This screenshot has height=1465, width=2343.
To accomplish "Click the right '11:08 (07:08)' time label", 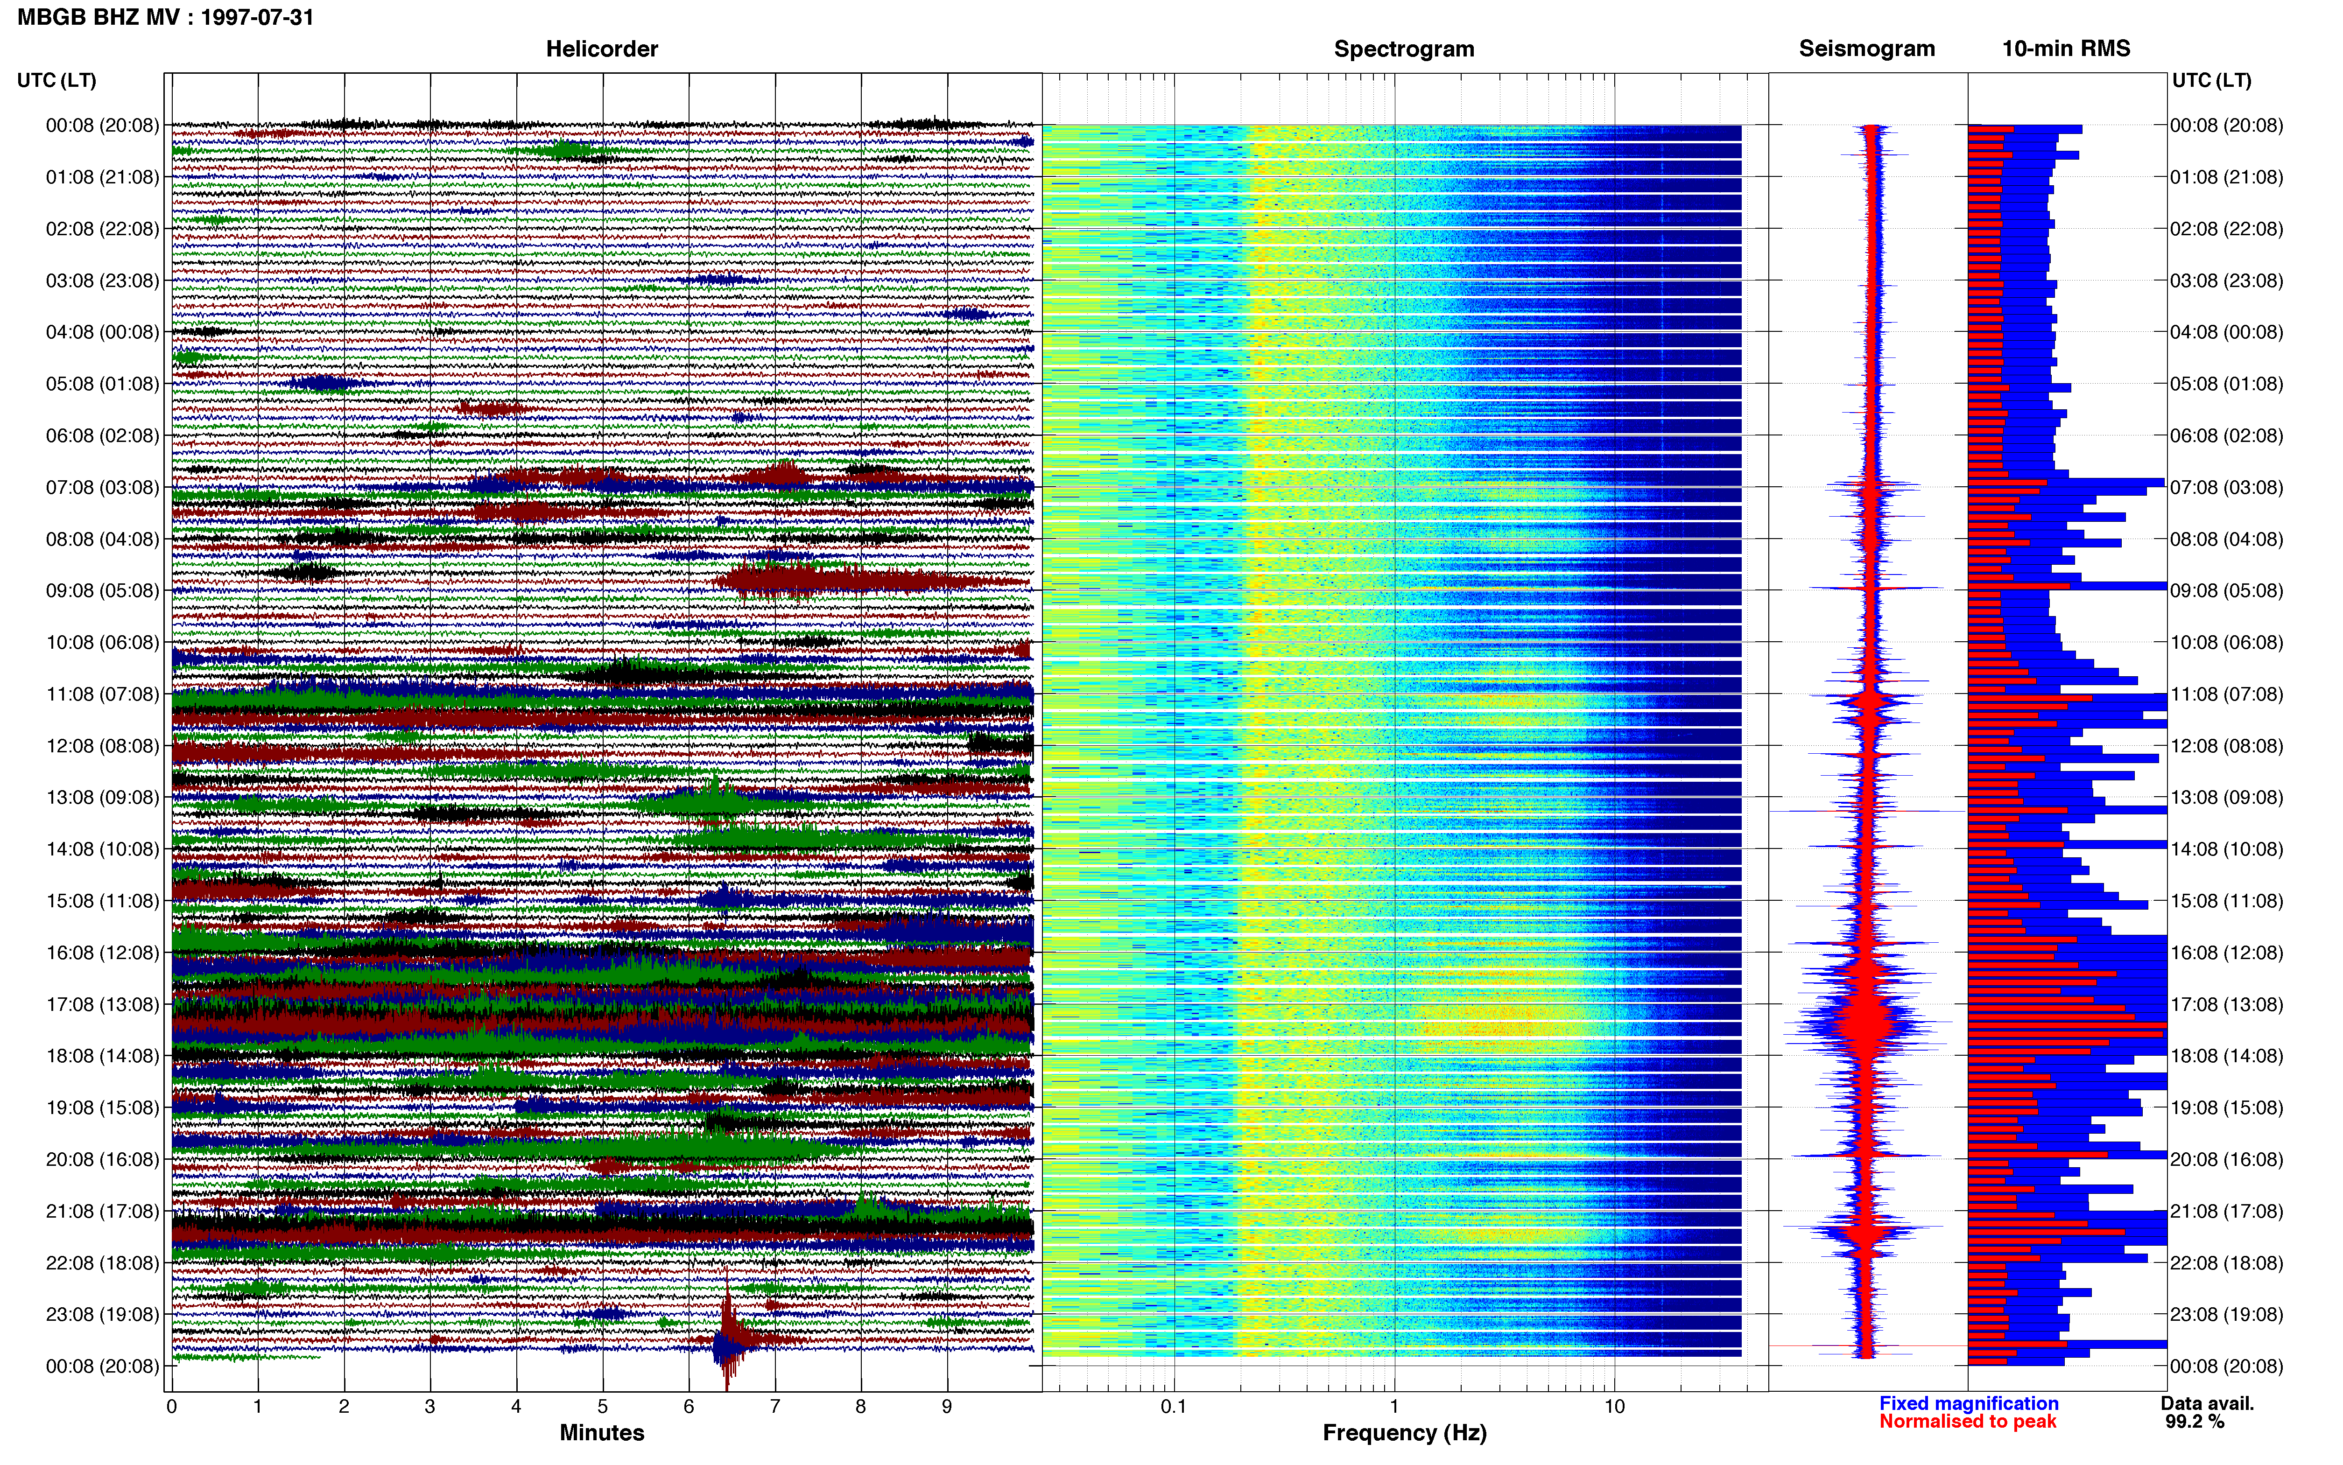I will (x=2227, y=694).
